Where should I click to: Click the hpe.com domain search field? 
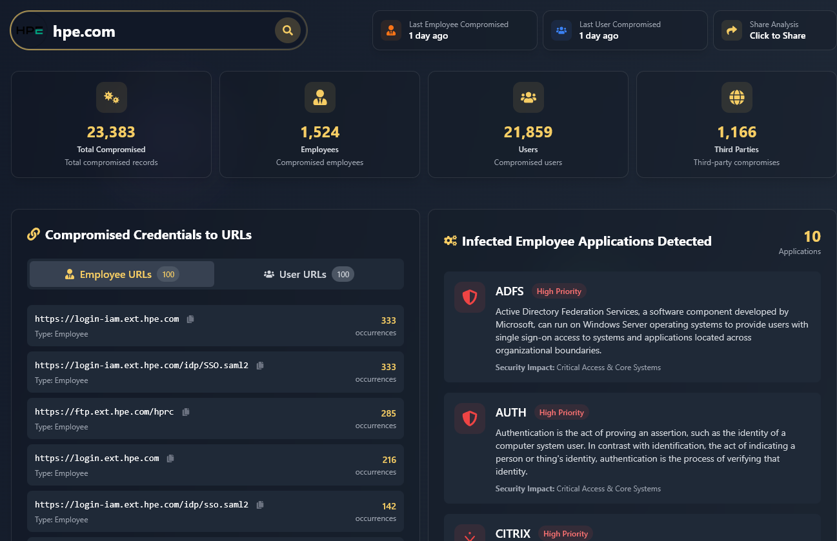(x=158, y=31)
